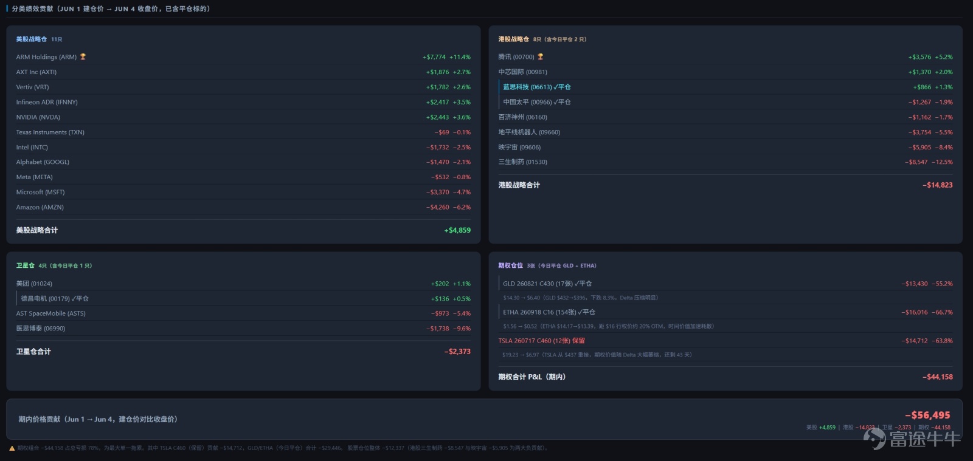The width and height of the screenshot is (973, 461).
Task: Click the trophy icon next to 腾讯 (00700)
Action: click(x=540, y=57)
